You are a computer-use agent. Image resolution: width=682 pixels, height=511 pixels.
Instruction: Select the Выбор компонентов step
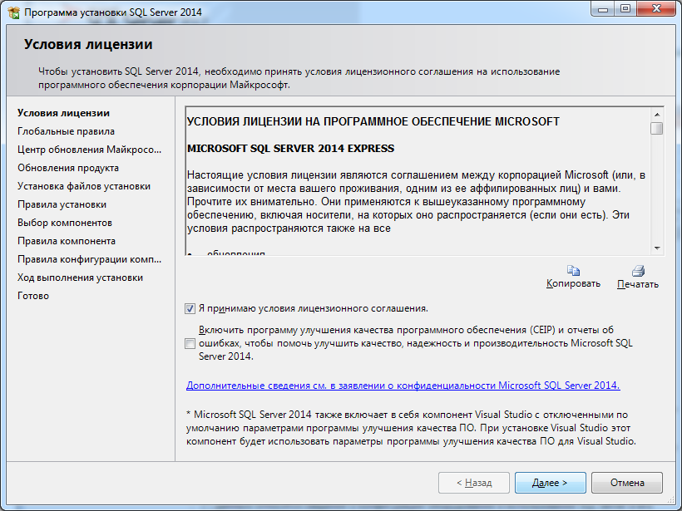pos(65,223)
